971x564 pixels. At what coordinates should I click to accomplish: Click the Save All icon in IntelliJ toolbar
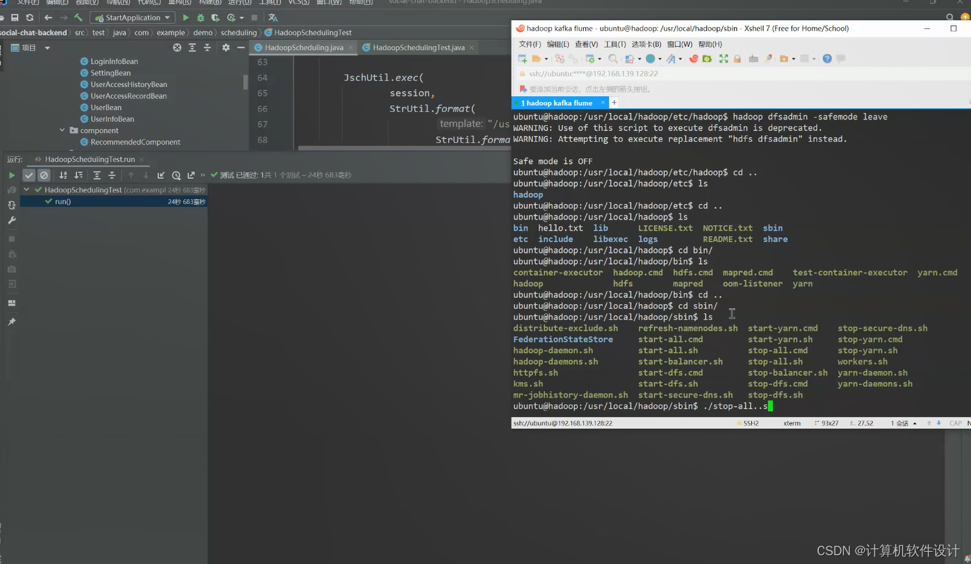[x=15, y=18]
